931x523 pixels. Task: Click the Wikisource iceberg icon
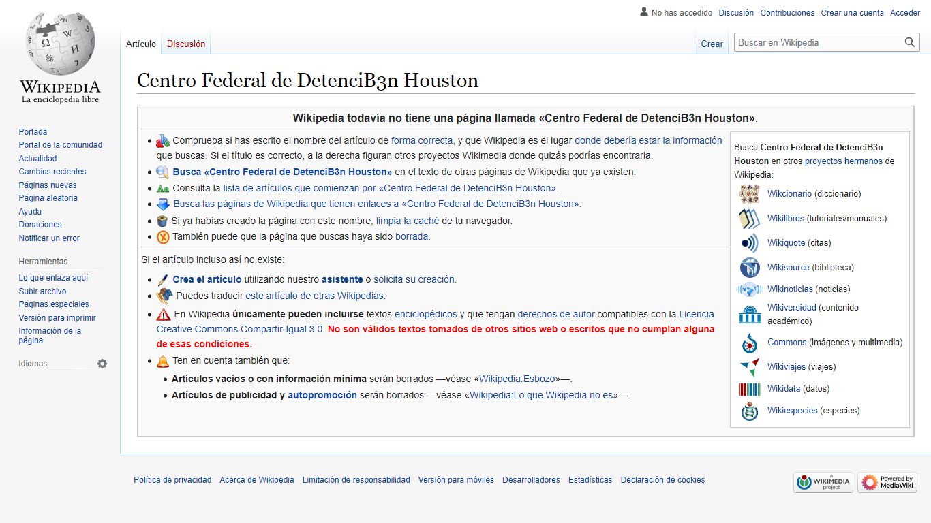point(750,268)
